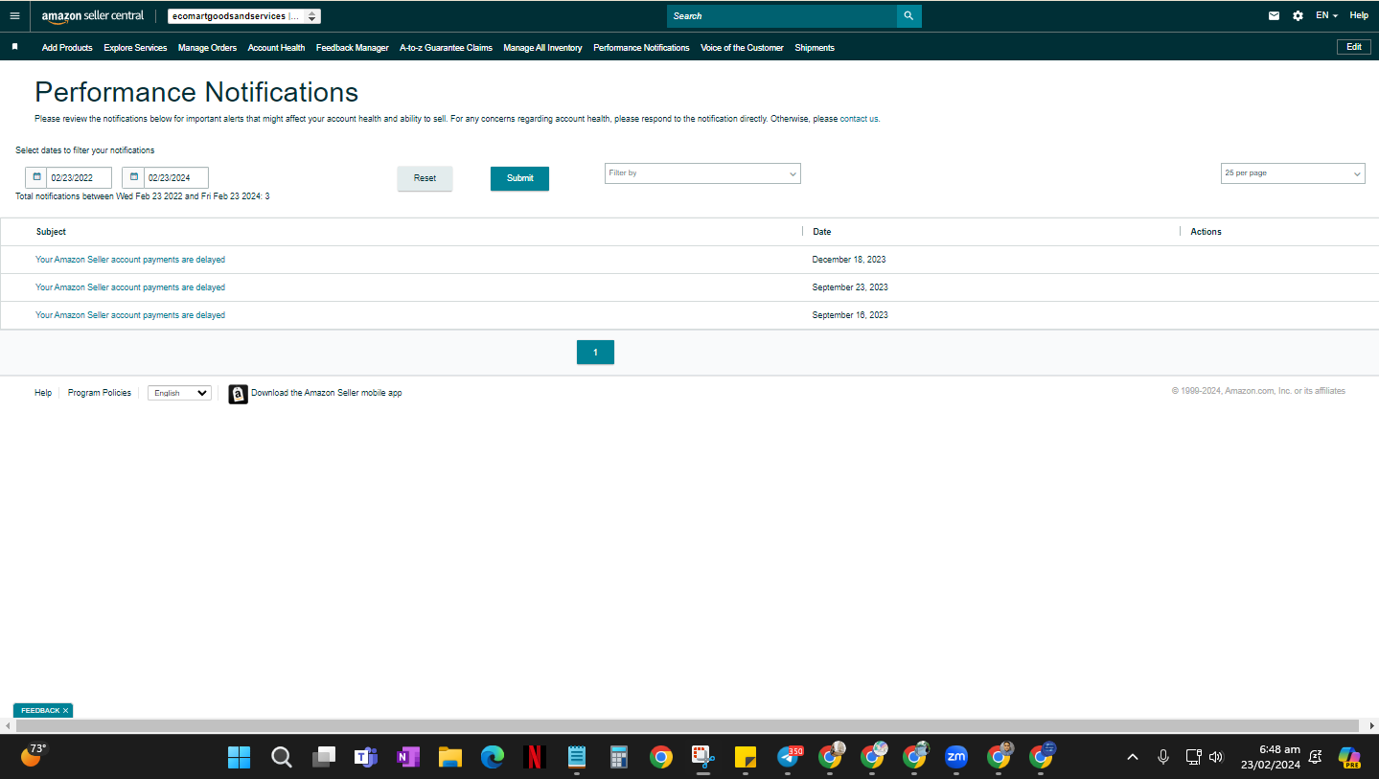Click the Amazon Seller Central logo

tap(93, 16)
